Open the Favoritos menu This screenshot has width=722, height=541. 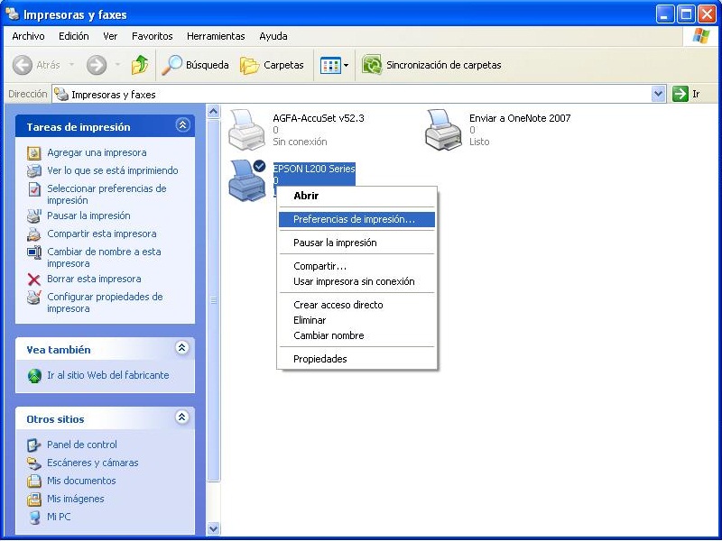point(152,36)
